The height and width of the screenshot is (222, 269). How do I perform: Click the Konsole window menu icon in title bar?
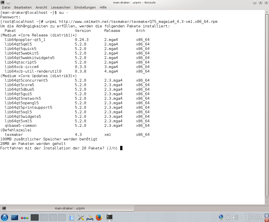point(3,3)
